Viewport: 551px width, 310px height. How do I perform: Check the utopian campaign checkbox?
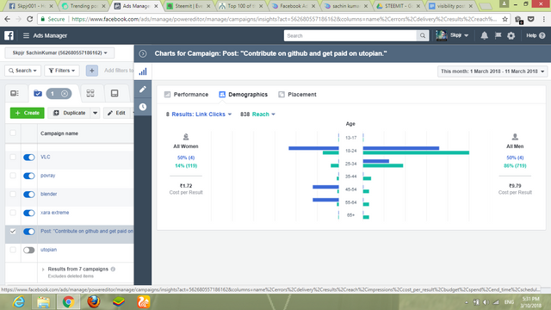click(x=13, y=250)
